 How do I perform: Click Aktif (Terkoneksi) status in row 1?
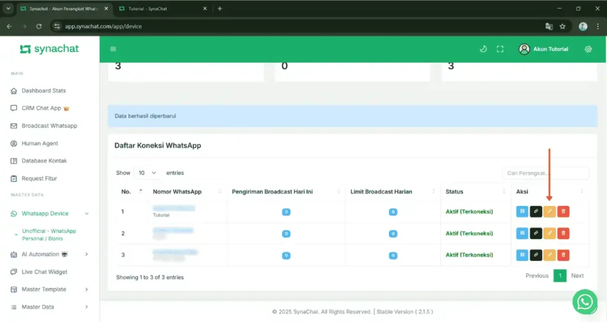tap(469, 211)
